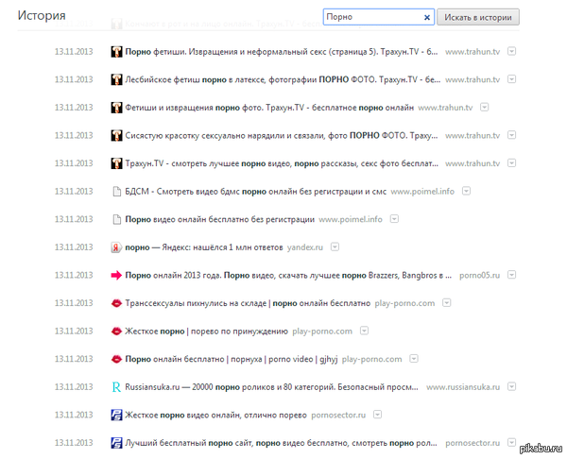Open the "БДСМ - Смотреть видео" history link
Image resolution: width=567 pixels, height=459 pixels.
[256, 192]
